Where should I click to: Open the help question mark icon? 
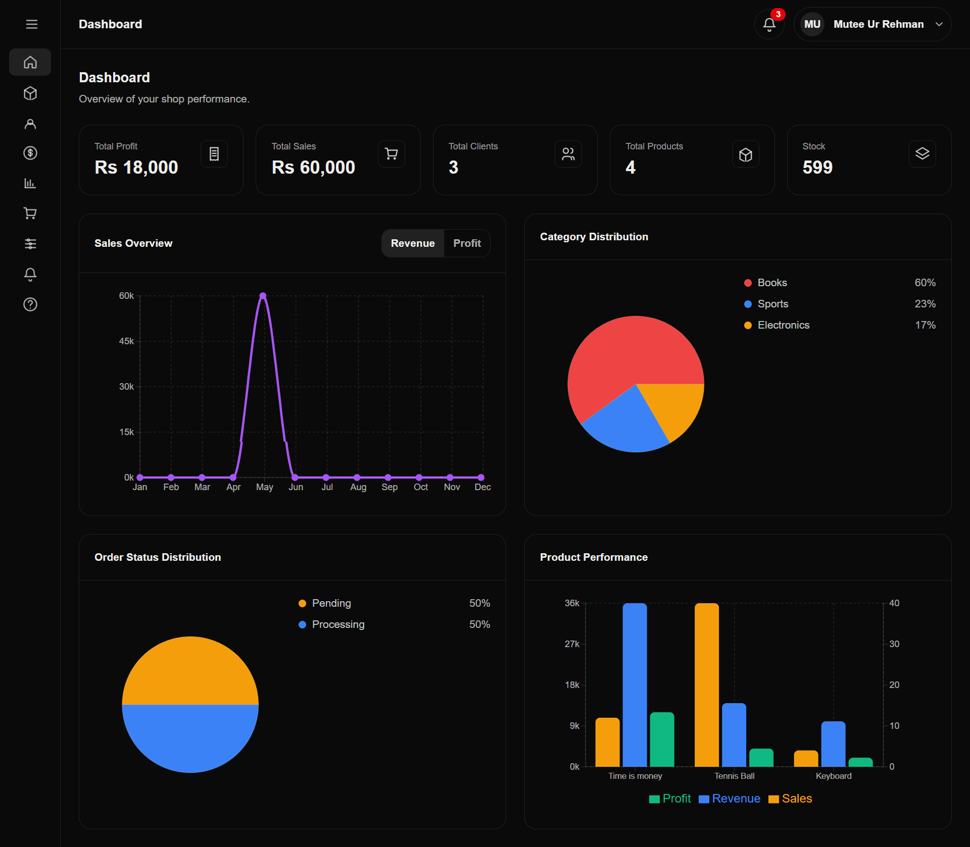[30, 304]
